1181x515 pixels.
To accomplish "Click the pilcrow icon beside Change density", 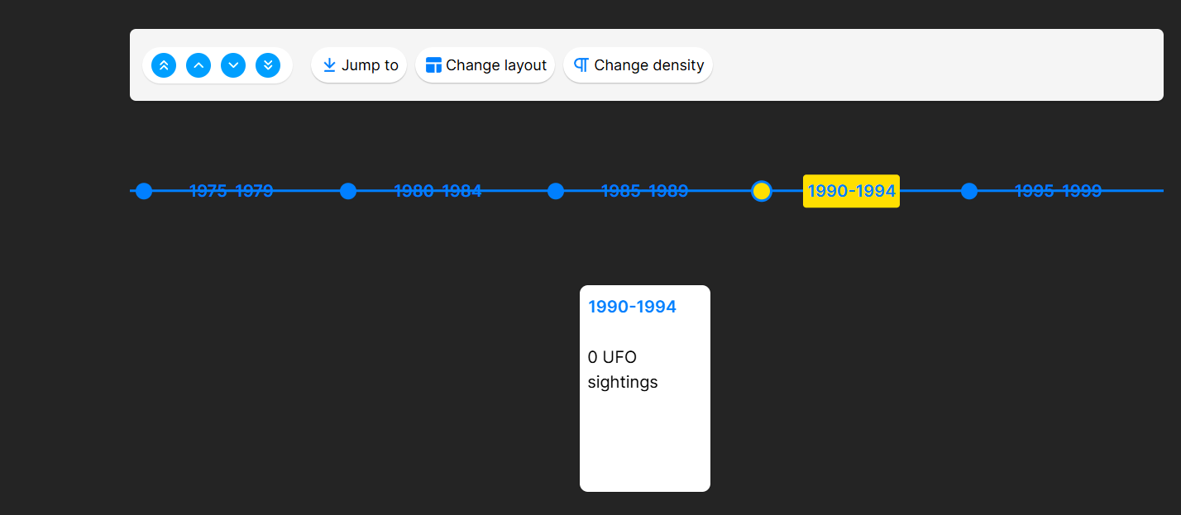I will tap(581, 64).
